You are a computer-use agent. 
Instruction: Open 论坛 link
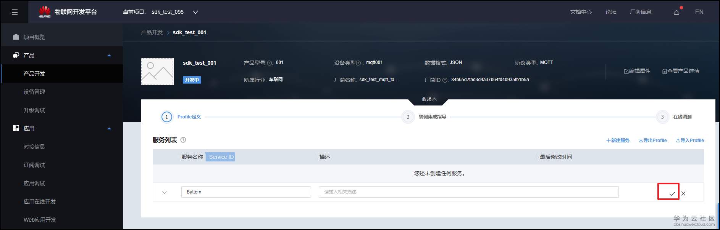[x=610, y=12]
